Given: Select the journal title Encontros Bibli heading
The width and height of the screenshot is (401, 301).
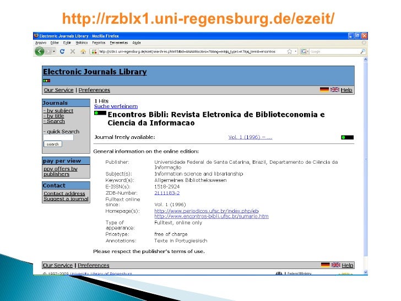Looking at the screenshot, I should coord(216,119).
